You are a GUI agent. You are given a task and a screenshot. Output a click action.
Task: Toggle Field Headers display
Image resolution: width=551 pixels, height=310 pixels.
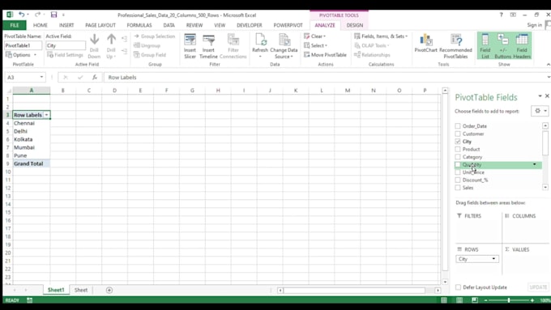pos(522,46)
